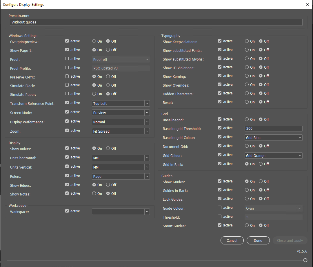Click the slider handle at the bottom
Viewport: 313px width, 267px height.
tap(305, 260)
